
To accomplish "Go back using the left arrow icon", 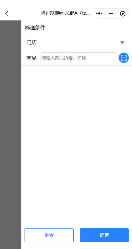I will click(7, 13).
